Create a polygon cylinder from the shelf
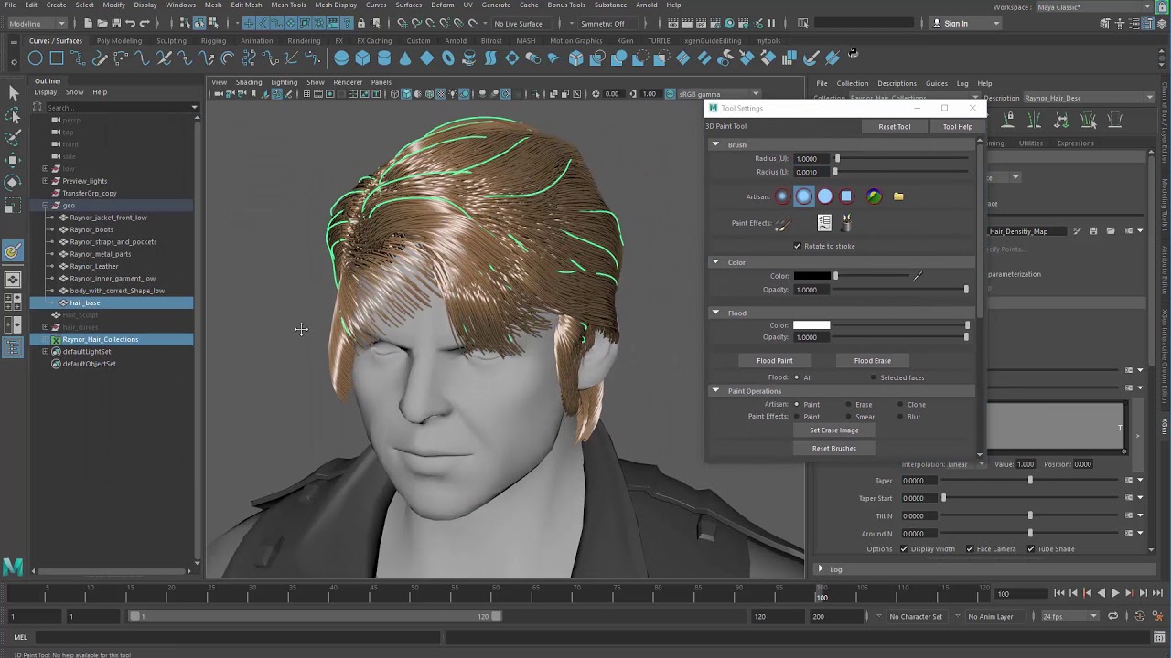The width and height of the screenshot is (1171, 658). (384, 58)
